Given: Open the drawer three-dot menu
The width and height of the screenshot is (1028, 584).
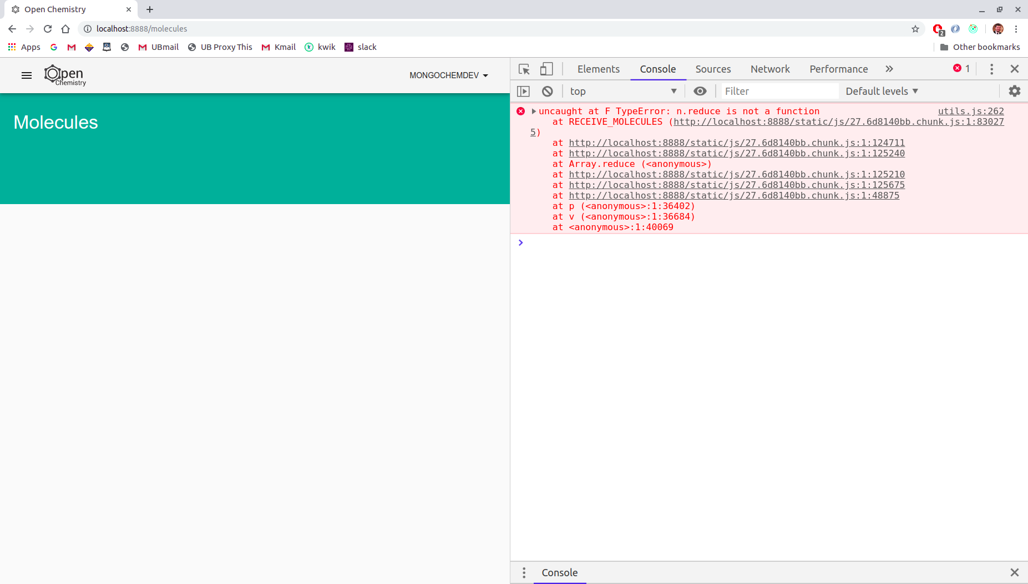Looking at the screenshot, I should click(x=524, y=572).
